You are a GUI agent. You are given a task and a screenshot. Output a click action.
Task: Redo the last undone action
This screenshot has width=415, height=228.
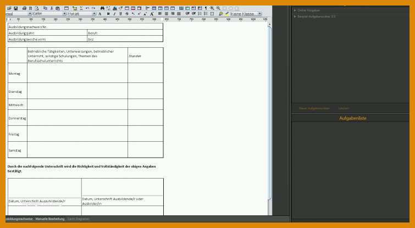[x=93, y=8]
